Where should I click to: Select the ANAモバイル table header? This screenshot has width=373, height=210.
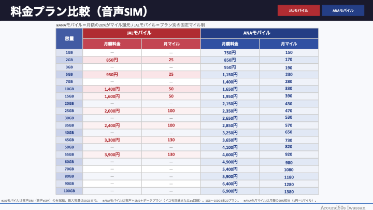click(x=259, y=33)
